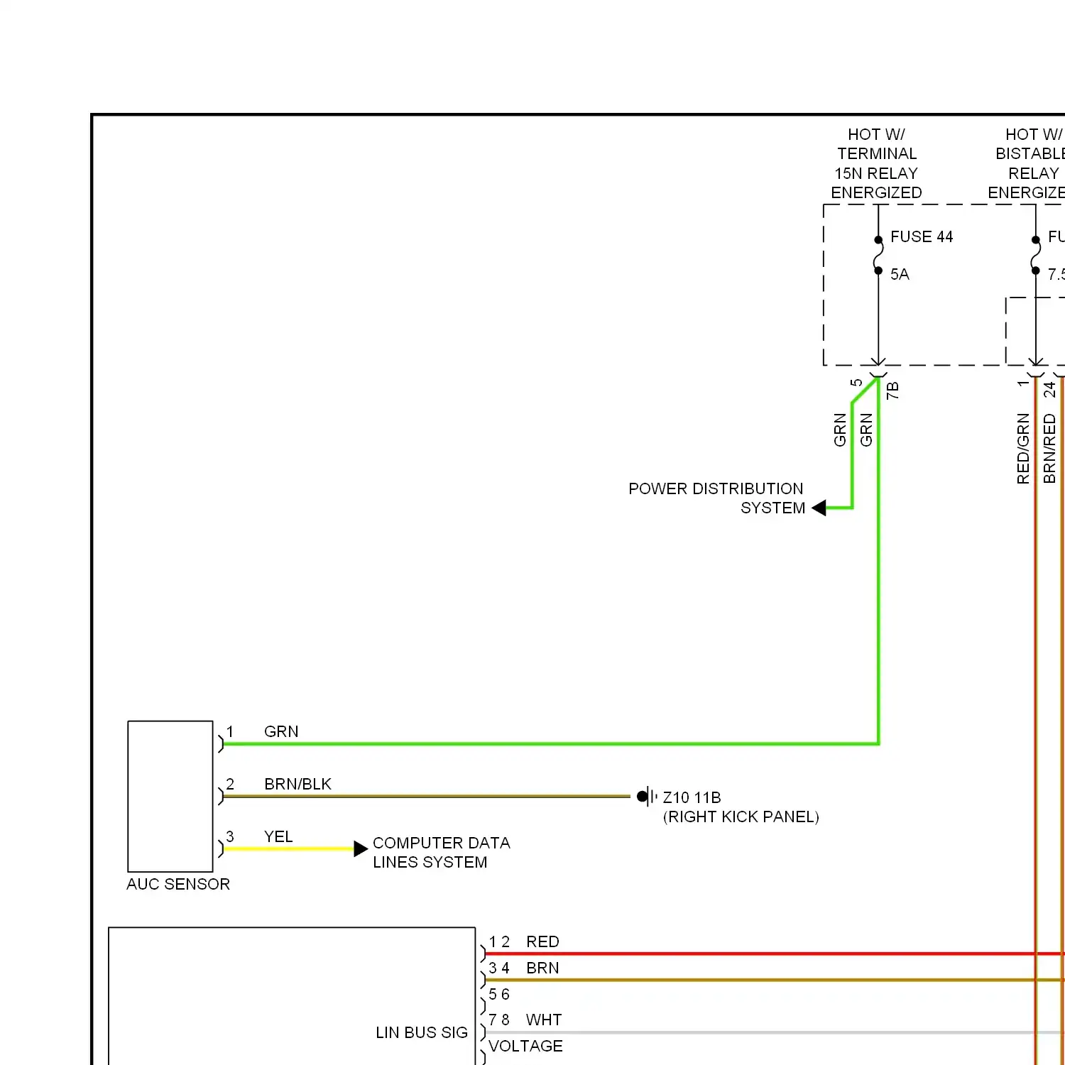This screenshot has height=1065, width=1065.
Task: Click the "7B" connector label
Action: coord(893,390)
